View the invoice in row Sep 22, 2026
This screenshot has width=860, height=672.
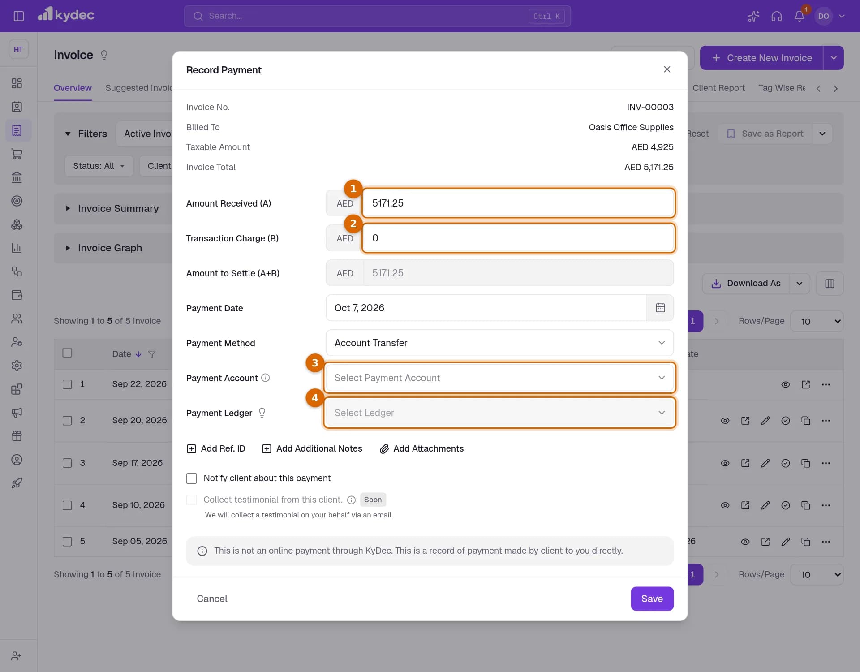tap(785, 384)
